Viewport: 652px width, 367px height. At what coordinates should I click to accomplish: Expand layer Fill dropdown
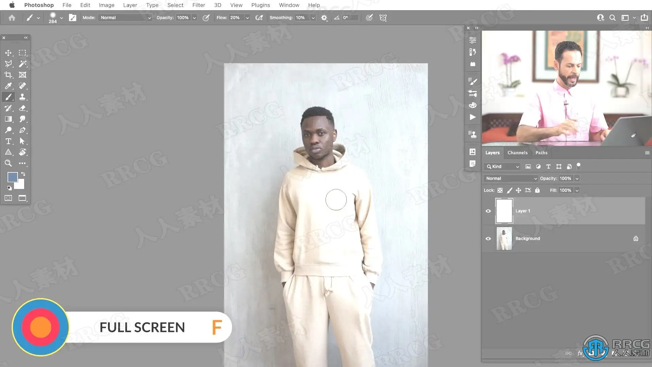coord(577,190)
